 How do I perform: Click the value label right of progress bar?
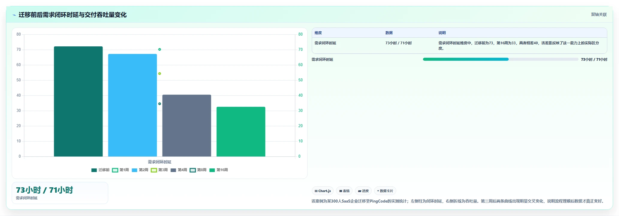594,60
